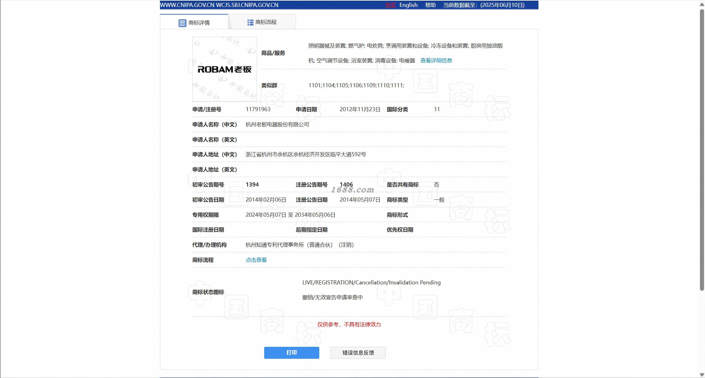Switch language to English
705x378 pixels.
tap(408, 5)
